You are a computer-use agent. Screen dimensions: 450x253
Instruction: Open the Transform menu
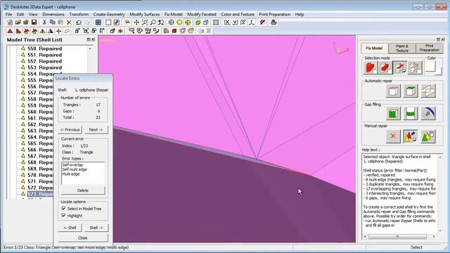coord(79,14)
